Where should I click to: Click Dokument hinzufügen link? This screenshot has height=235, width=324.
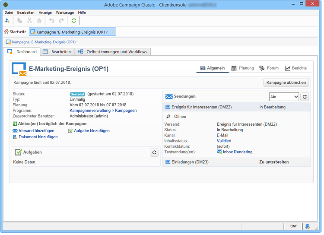pyautogui.click(x=35, y=137)
